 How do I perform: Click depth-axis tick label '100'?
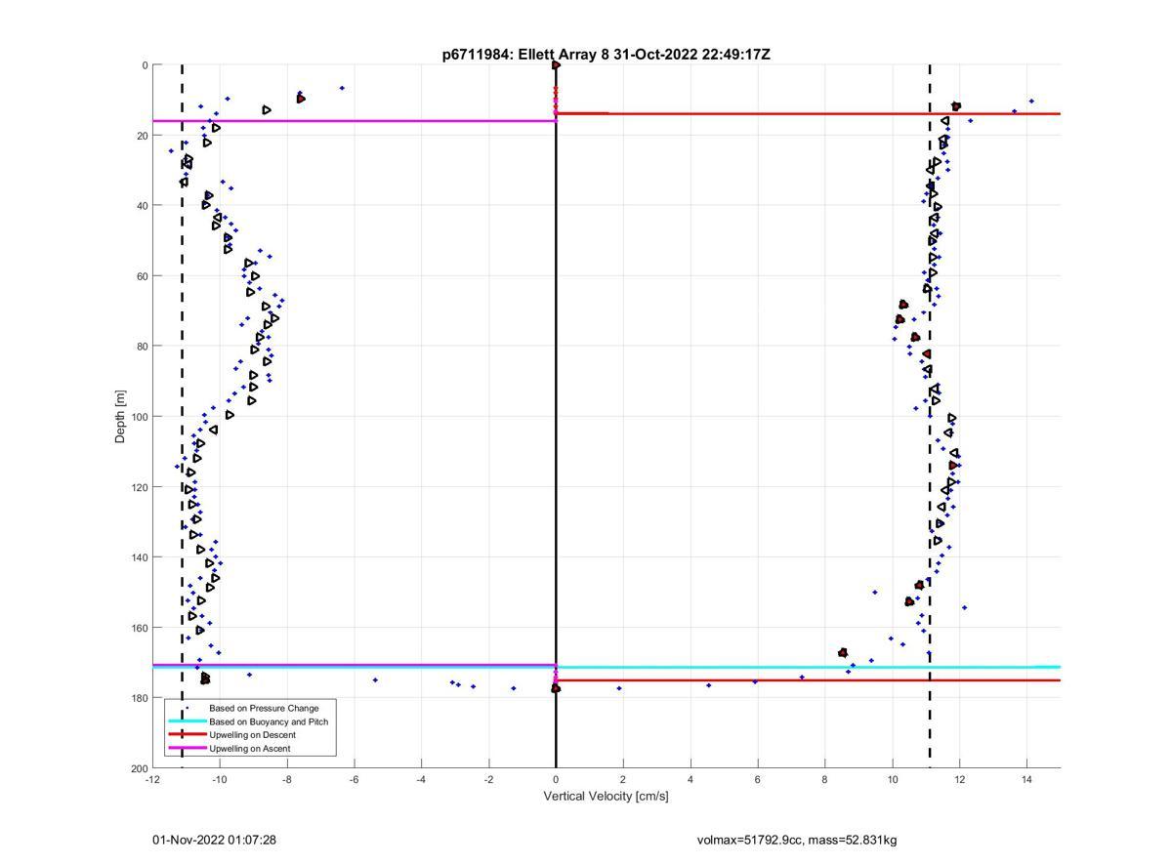click(x=139, y=417)
